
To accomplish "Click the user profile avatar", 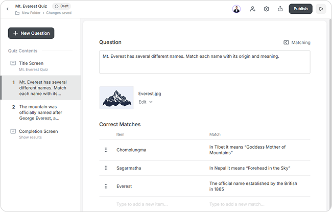I will (x=236, y=9).
